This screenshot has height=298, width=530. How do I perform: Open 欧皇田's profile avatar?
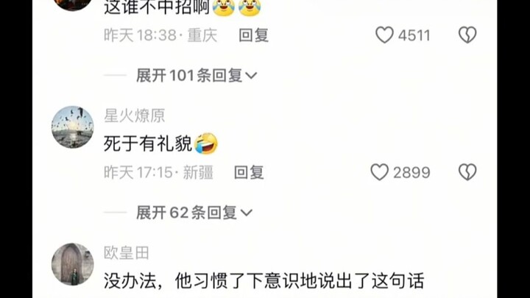(72, 264)
